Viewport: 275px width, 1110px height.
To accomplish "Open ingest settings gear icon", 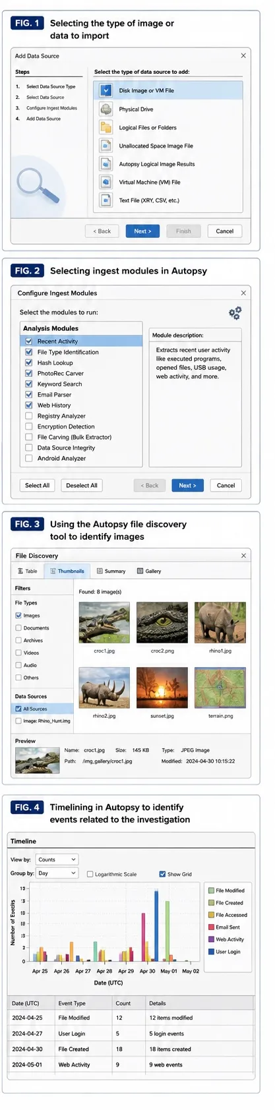I will click(235, 313).
